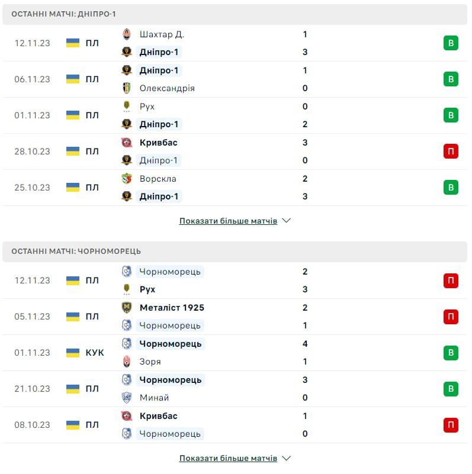Viewport: 472px width, 474px height.
Task: Click the Shakhtar D. team logo
Action: click(x=127, y=34)
